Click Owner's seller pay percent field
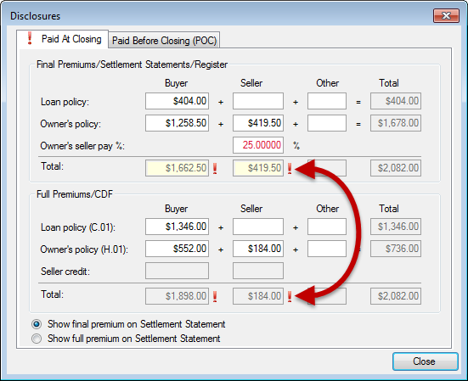This screenshot has width=468, height=381. click(258, 145)
